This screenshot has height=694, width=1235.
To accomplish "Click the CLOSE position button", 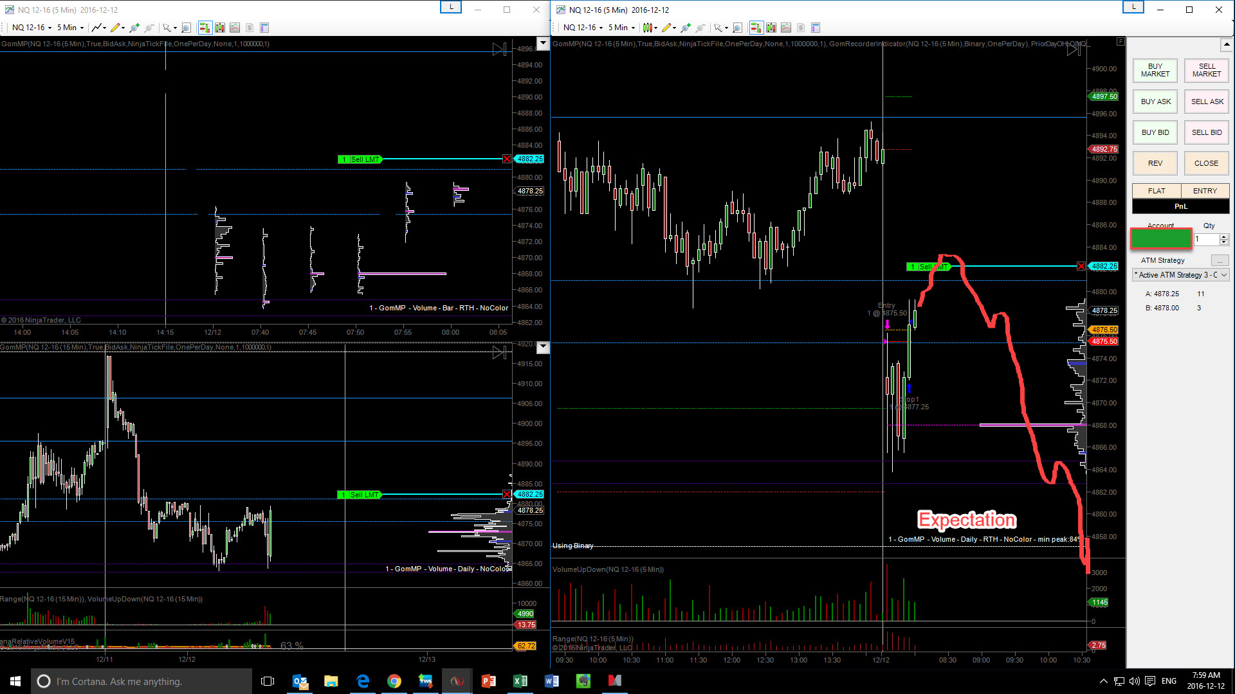I will [x=1207, y=163].
